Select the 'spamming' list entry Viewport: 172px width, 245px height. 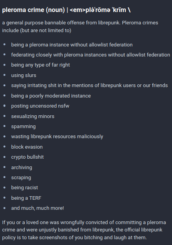coord(24,127)
